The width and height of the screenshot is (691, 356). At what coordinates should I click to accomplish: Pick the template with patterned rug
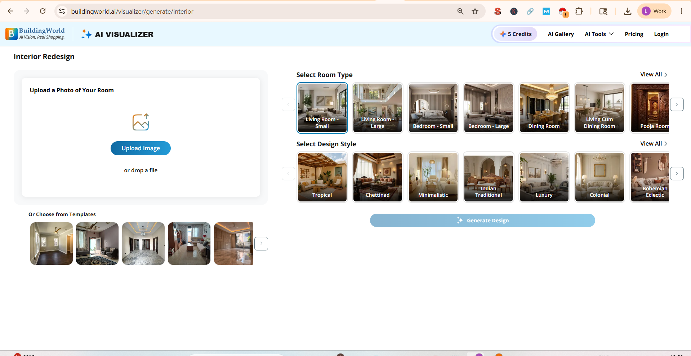click(97, 244)
